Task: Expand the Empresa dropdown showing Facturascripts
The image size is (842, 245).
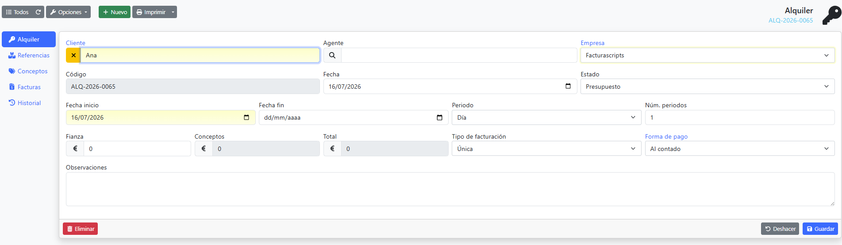Action: [x=707, y=55]
